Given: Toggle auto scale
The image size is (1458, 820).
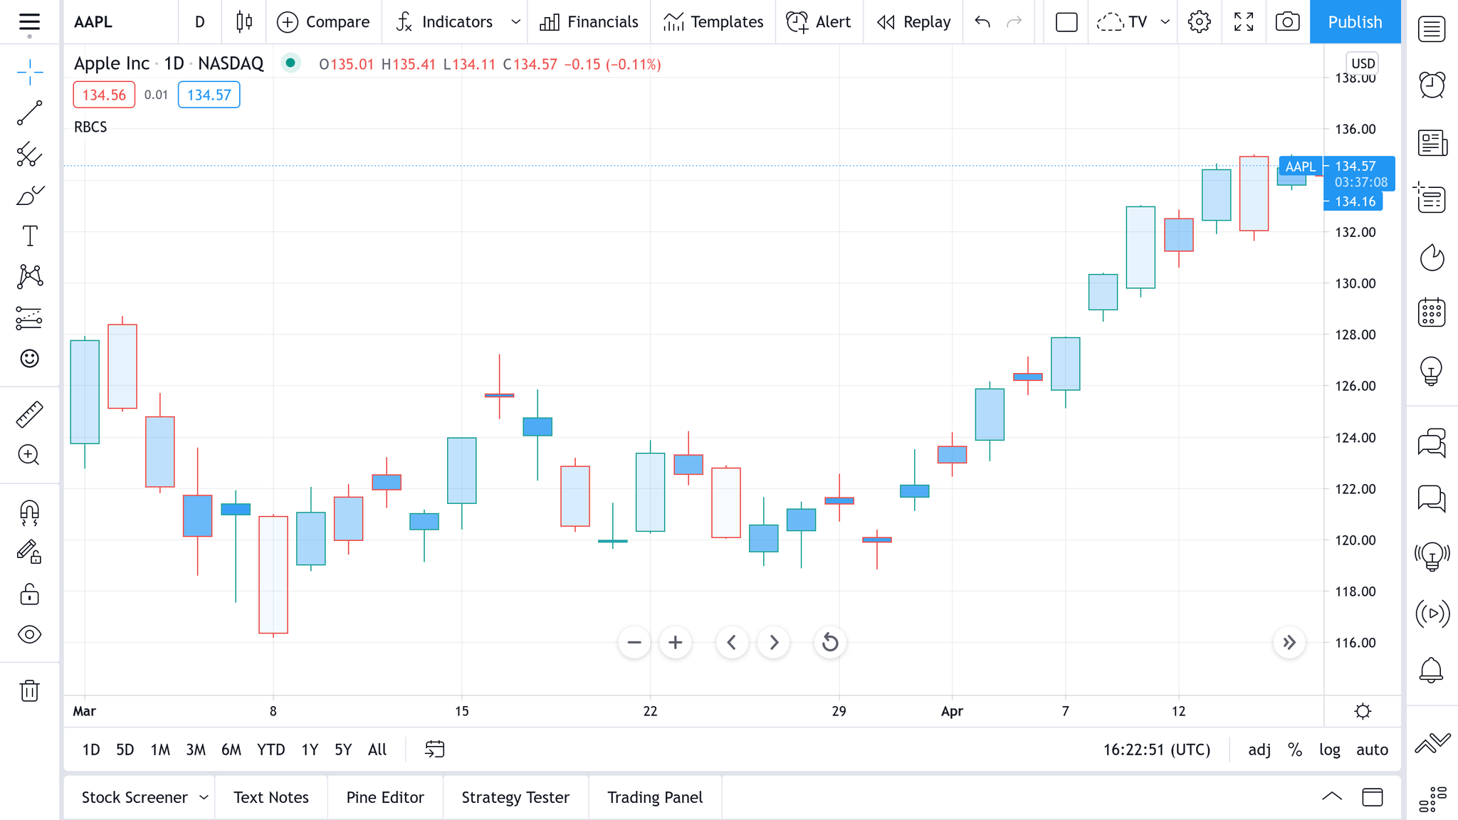Looking at the screenshot, I should pos(1372,750).
